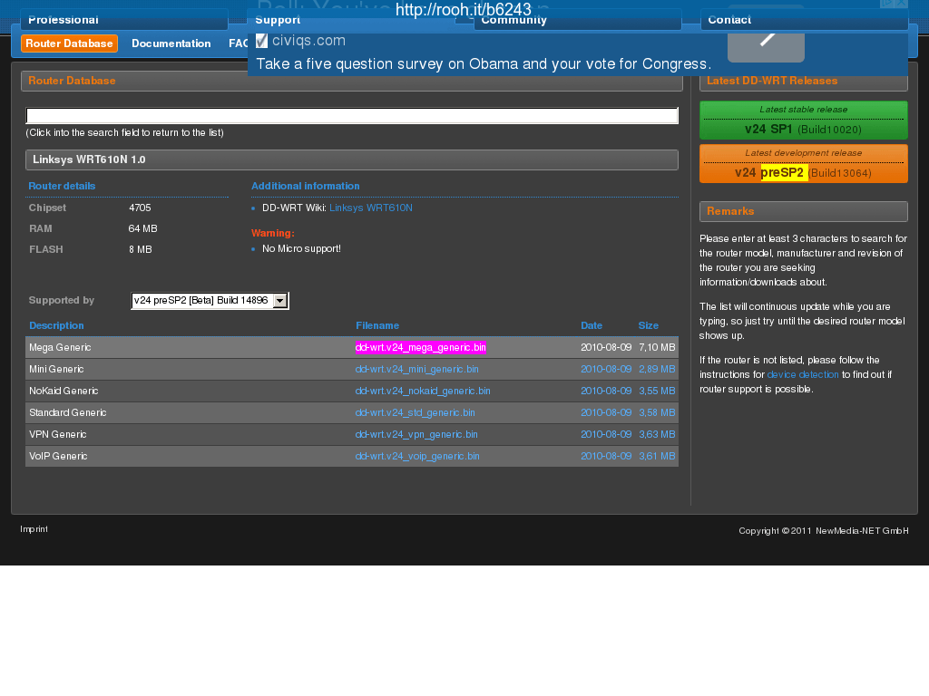This screenshot has width=929, height=696.
Task: Click the dropdown arrow on build selector
Action: click(280, 301)
